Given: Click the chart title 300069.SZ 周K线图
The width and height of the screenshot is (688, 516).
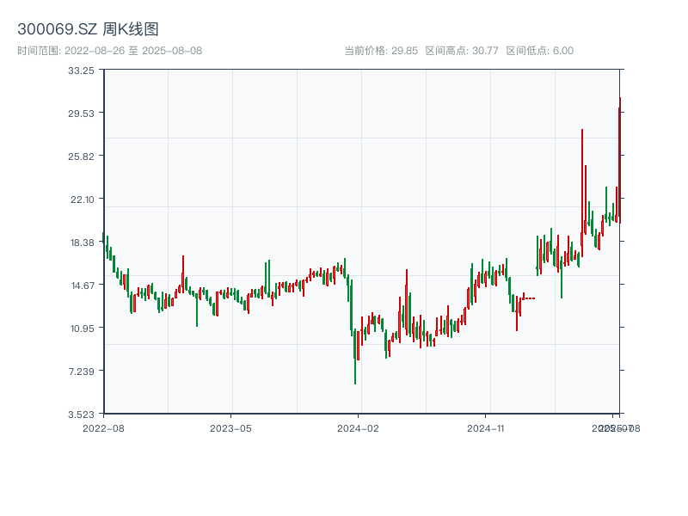Looking at the screenshot, I should (88, 29).
